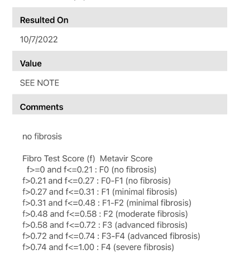Click Fibro Test Score (f) heading text
The height and width of the screenshot is (259, 230).
click(x=59, y=159)
